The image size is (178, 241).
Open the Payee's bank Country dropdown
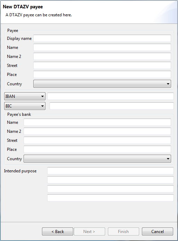pos(97,158)
